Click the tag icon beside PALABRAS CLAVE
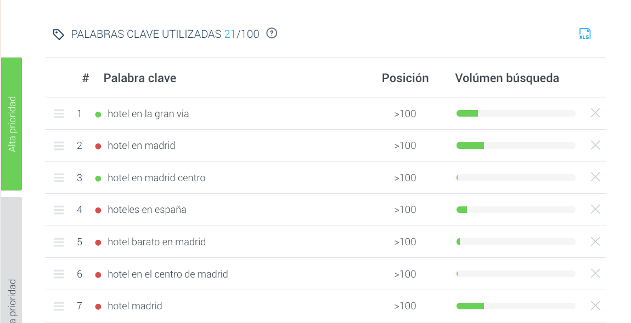 coord(59,33)
